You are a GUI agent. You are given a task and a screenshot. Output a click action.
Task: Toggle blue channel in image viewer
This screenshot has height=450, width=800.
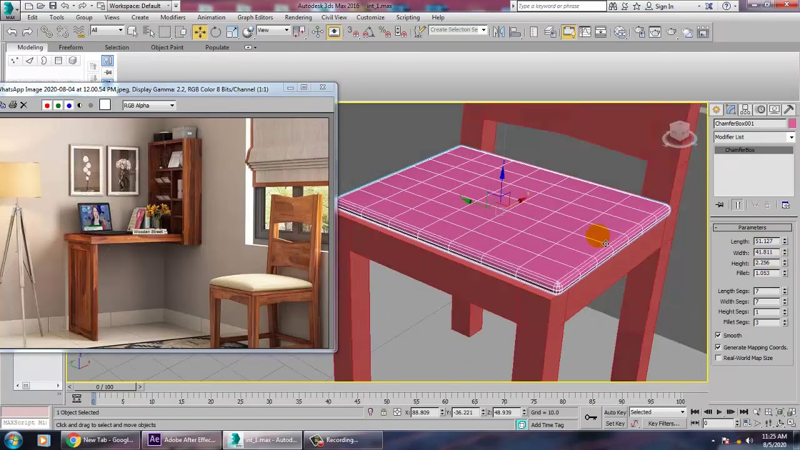pos(69,106)
